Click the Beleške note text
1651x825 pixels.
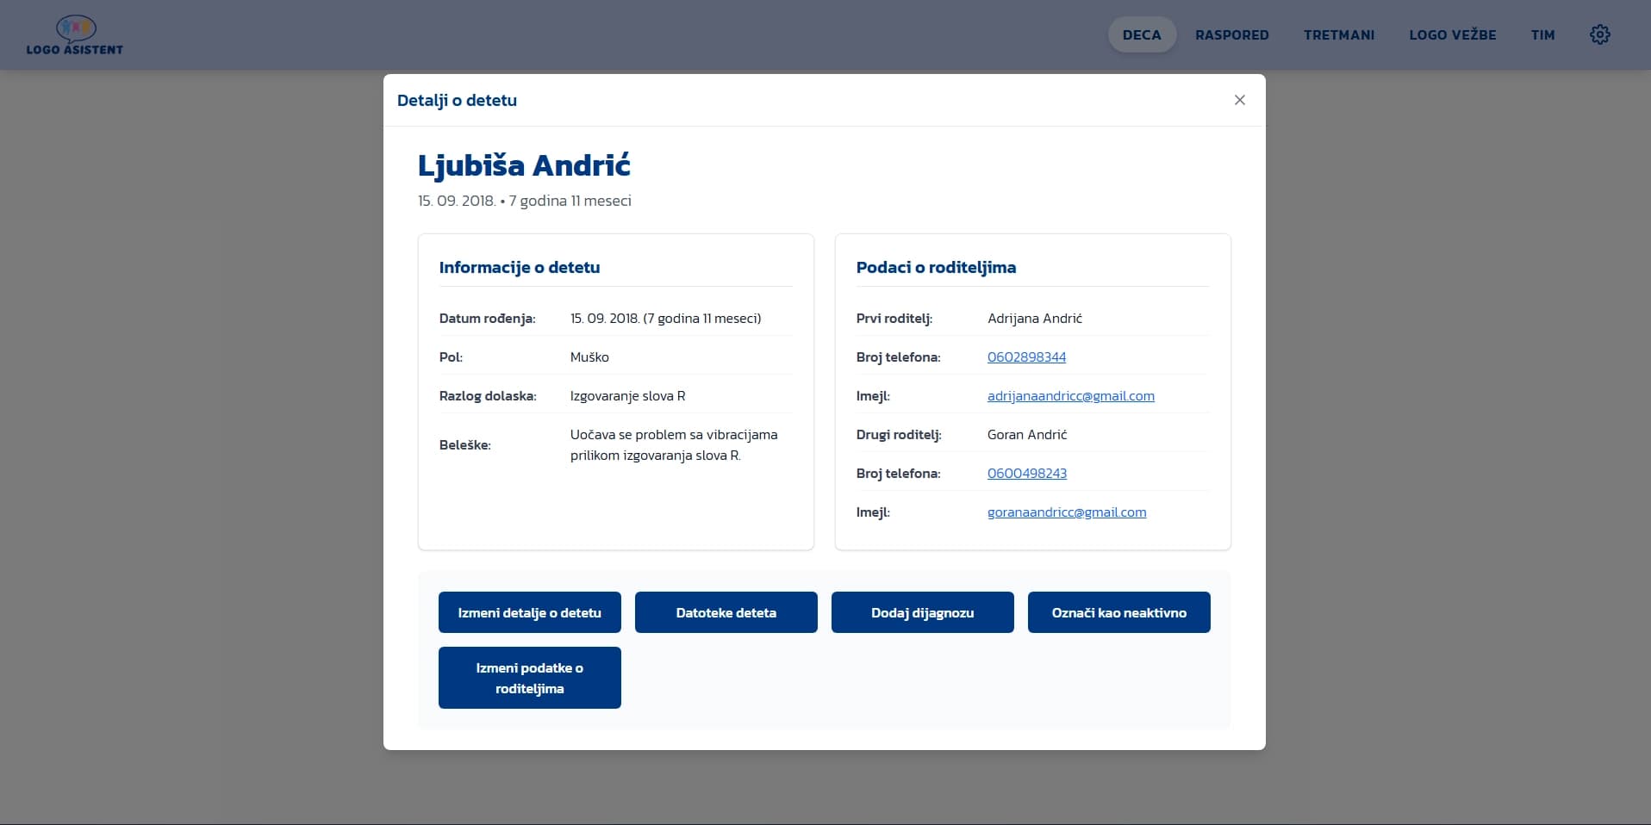(674, 445)
